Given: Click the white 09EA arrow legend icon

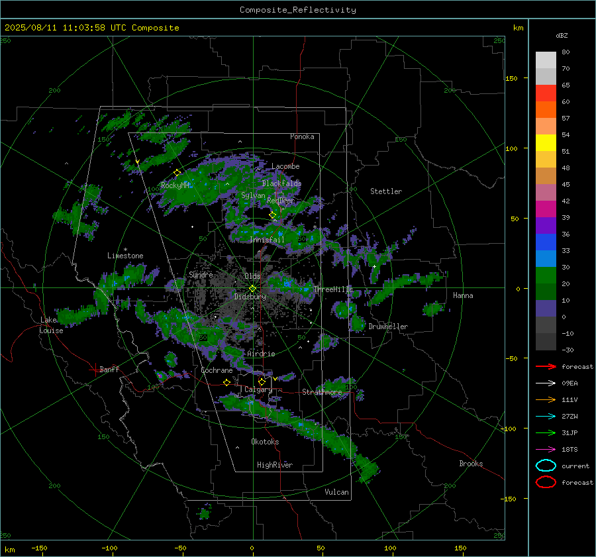Looking at the screenshot, I should click(546, 383).
